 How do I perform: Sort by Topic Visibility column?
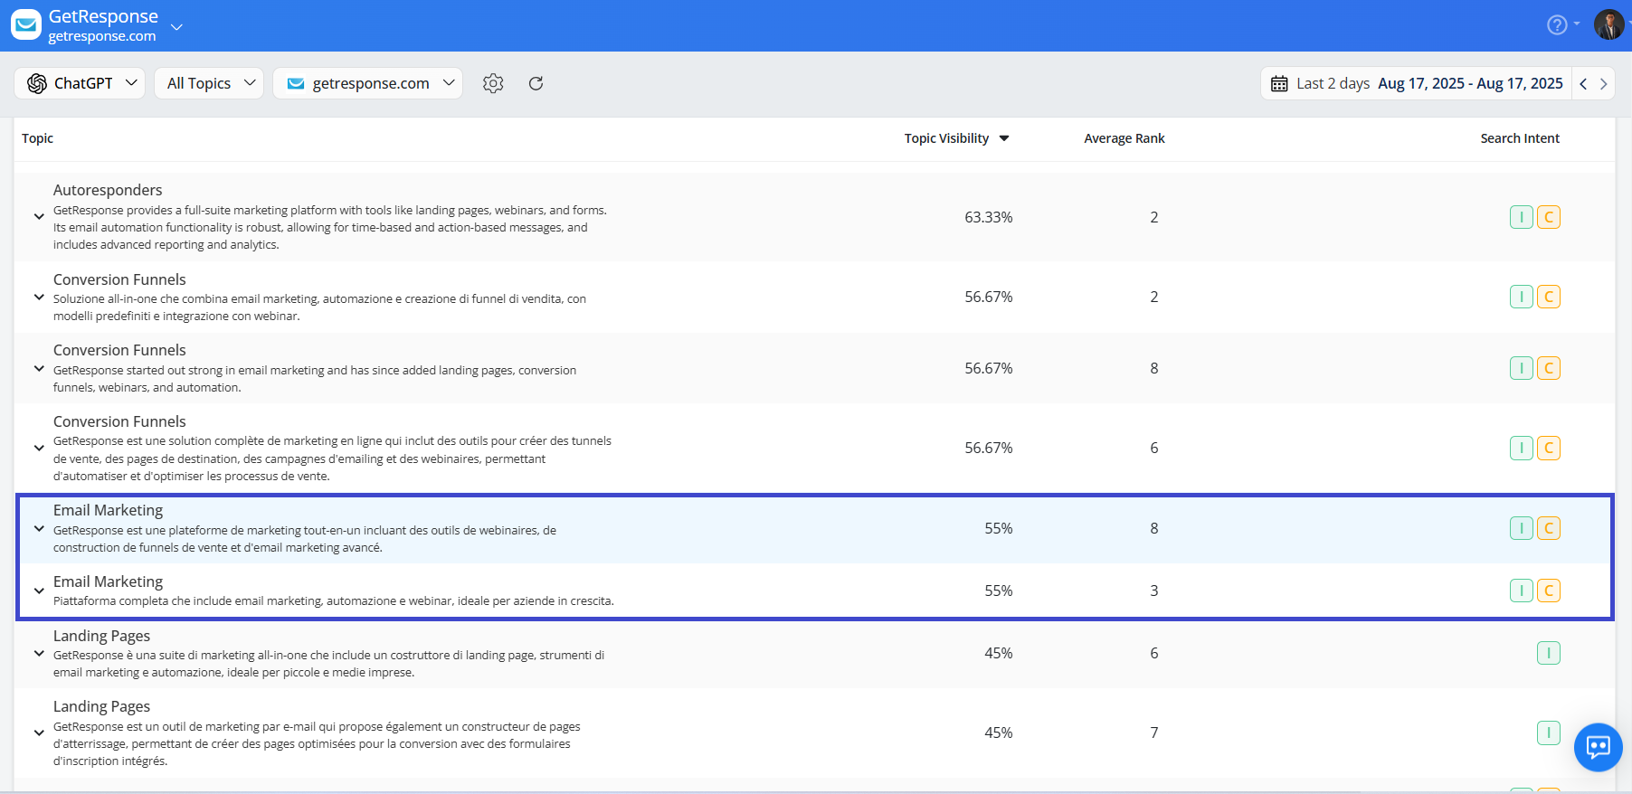pos(956,138)
